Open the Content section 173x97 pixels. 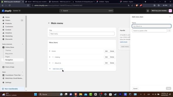coord(8,30)
